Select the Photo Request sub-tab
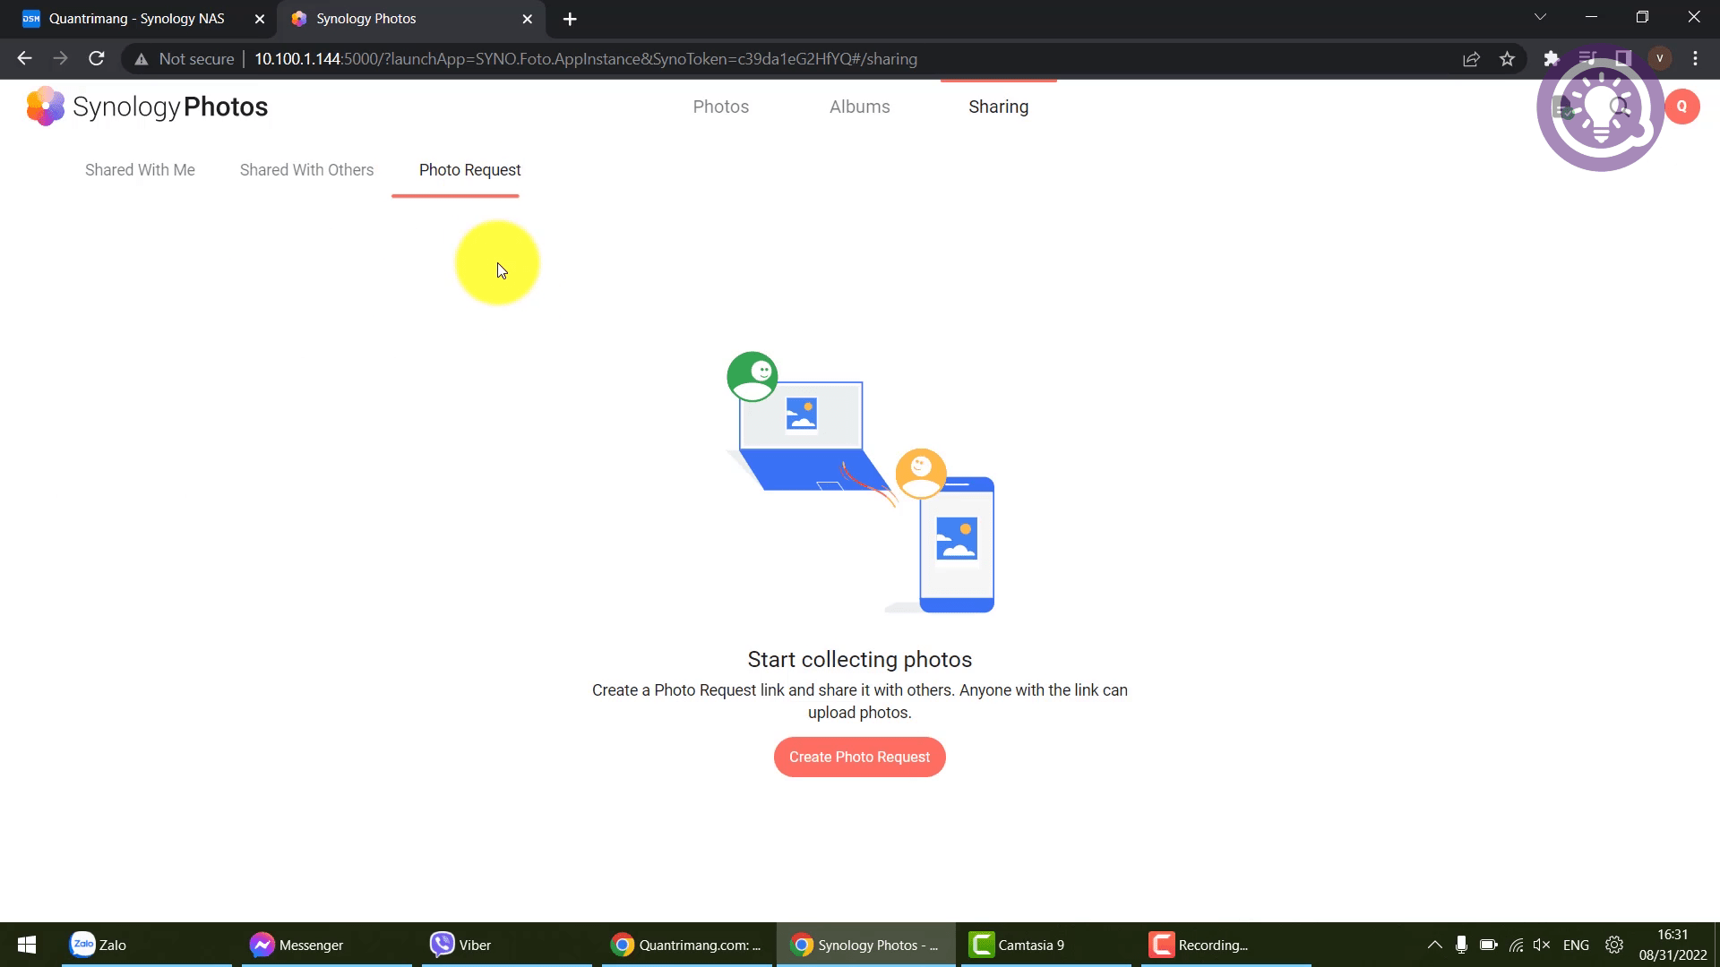 [x=469, y=170]
